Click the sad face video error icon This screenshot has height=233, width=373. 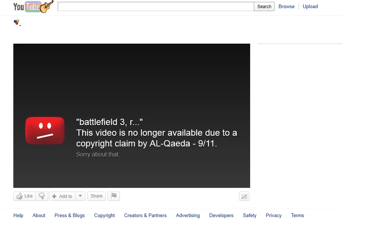tap(45, 131)
